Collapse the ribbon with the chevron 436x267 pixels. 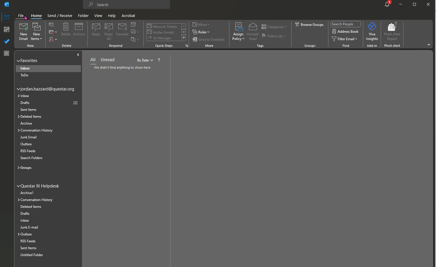(x=429, y=45)
